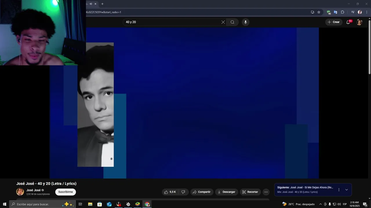Screen dimensions: 371x208
Task: Click the taskbar search box
Action: tap(43, 204)
